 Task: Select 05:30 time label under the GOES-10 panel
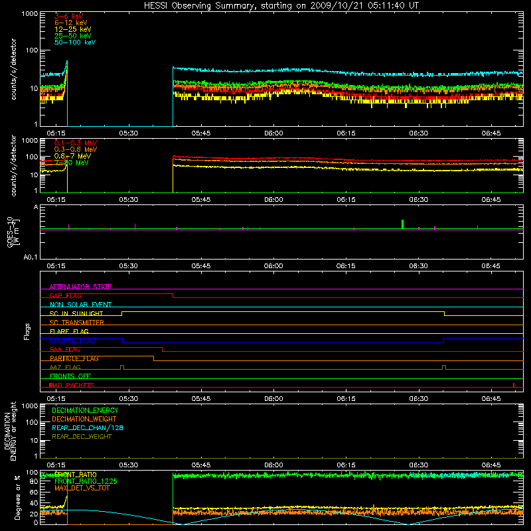(x=128, y=266)
